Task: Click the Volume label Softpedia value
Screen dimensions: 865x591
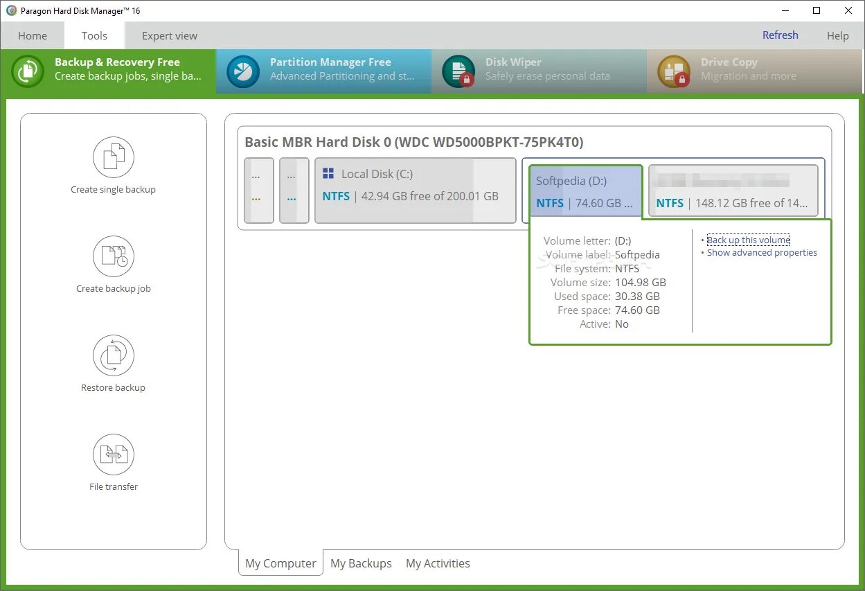Action: [637, 254]
